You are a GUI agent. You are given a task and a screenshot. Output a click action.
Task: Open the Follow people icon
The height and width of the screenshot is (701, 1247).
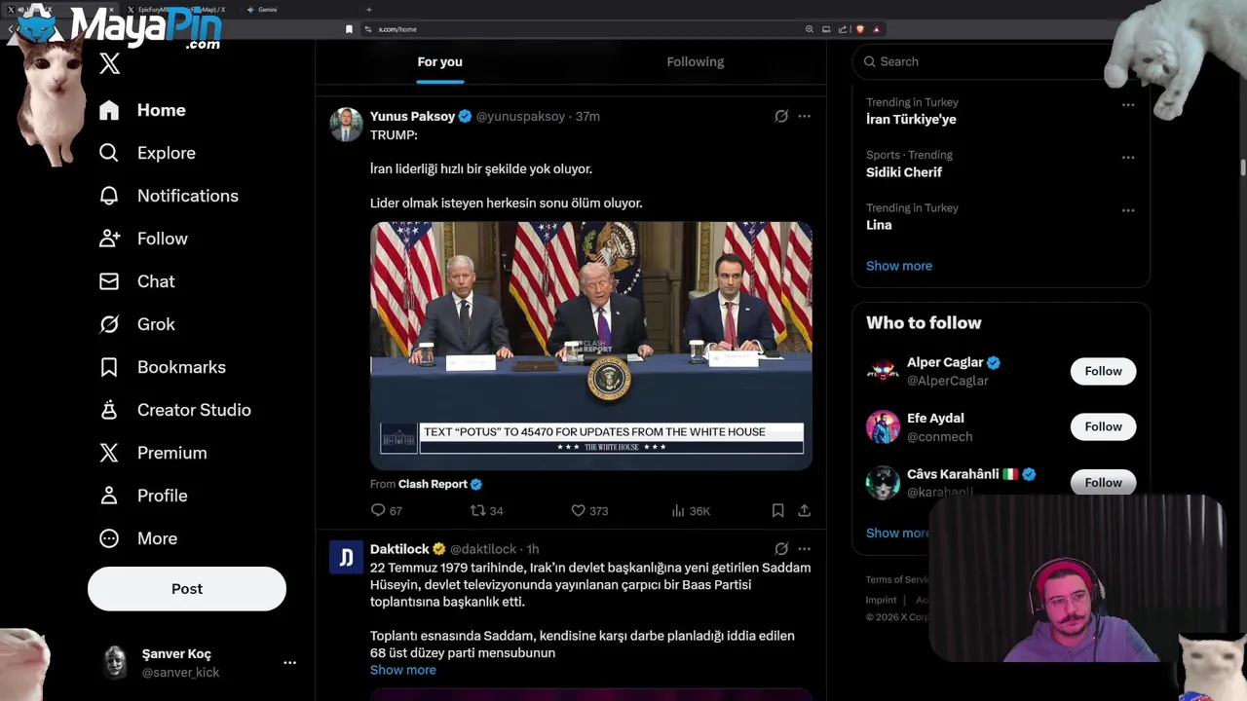109,239
